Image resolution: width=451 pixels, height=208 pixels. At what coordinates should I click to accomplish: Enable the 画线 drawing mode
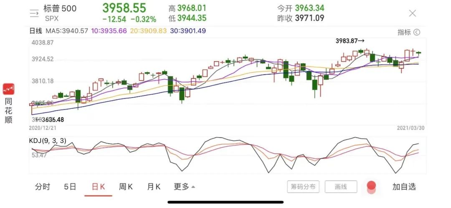point(341,187)
